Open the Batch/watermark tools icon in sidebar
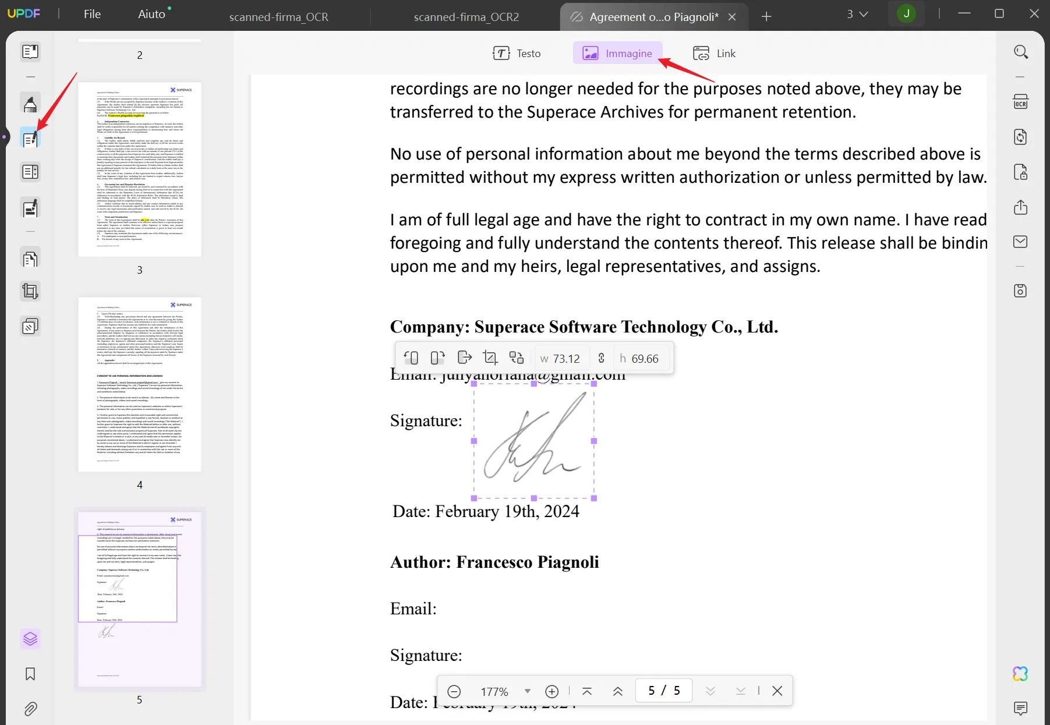Viewport: 1050px width, 725px height. [x=30, y=326]
